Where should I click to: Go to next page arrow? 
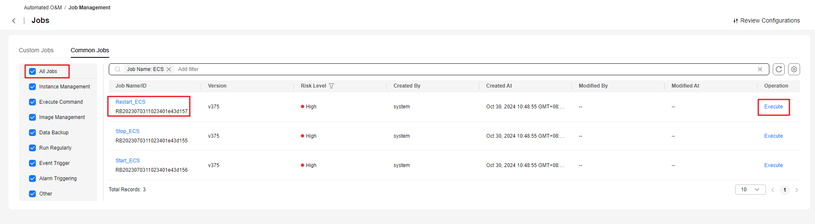coord(797,190)
